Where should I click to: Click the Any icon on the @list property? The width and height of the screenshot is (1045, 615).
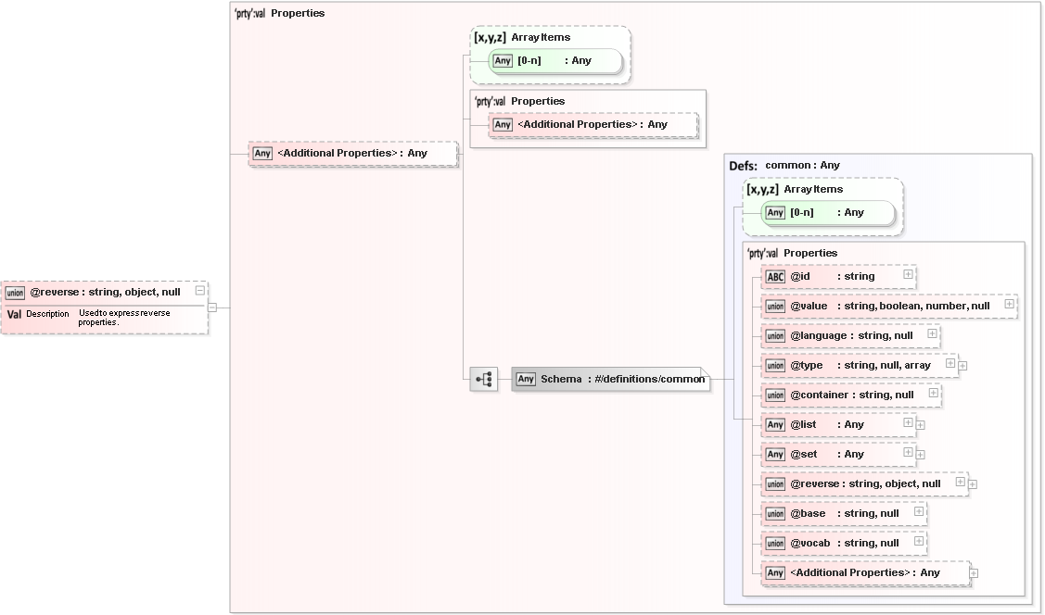[x=774, y=425]
